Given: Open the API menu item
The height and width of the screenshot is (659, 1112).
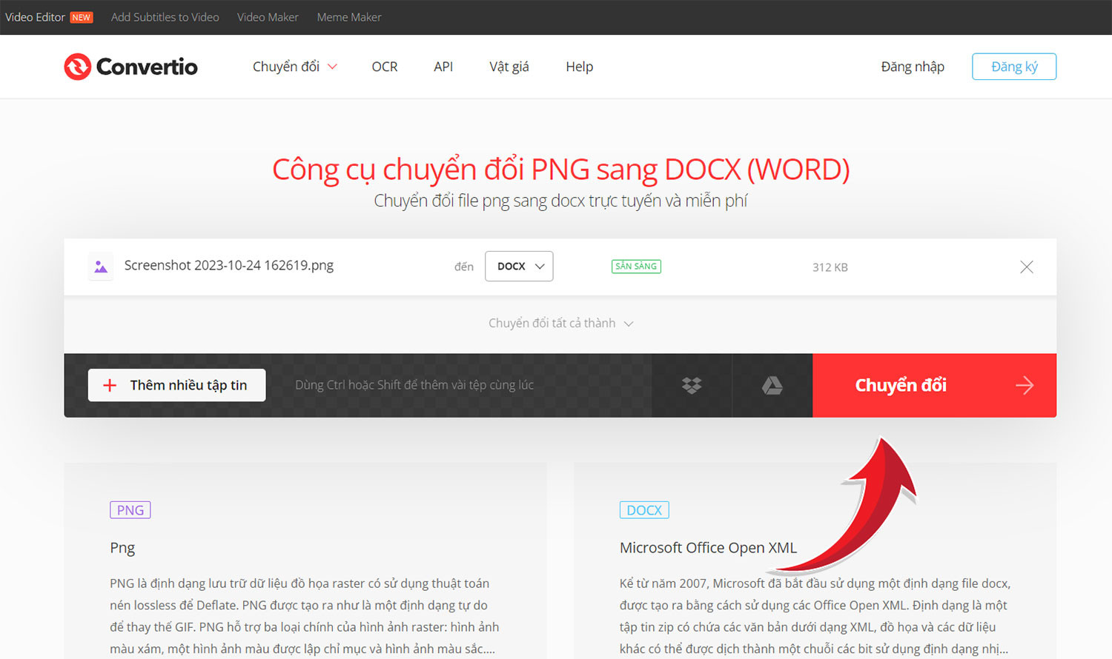Looking at the screenshot, I should click(x=443, y=67).
